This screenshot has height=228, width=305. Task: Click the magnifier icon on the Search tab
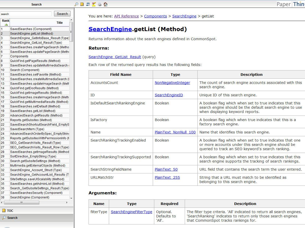pyautogui.click(x=4, y=218)
